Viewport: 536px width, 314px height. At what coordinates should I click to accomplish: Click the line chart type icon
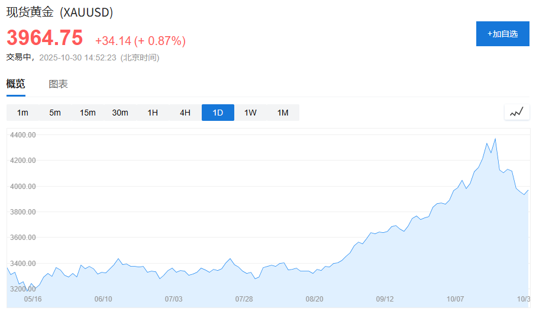tap(516, 112)
